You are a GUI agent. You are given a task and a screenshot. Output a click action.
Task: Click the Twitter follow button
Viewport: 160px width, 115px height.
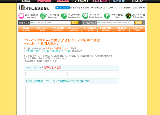click(63, 8)
